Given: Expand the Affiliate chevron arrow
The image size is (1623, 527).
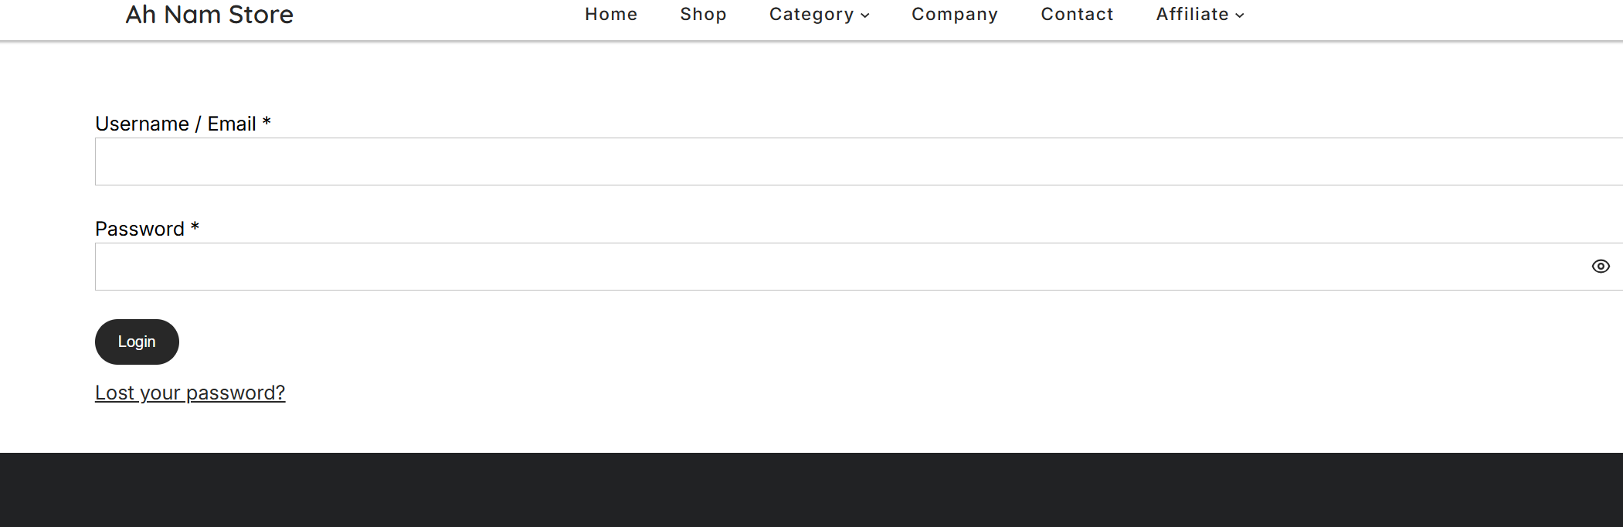Looking at the screenshot, I should coord(1240,15).
